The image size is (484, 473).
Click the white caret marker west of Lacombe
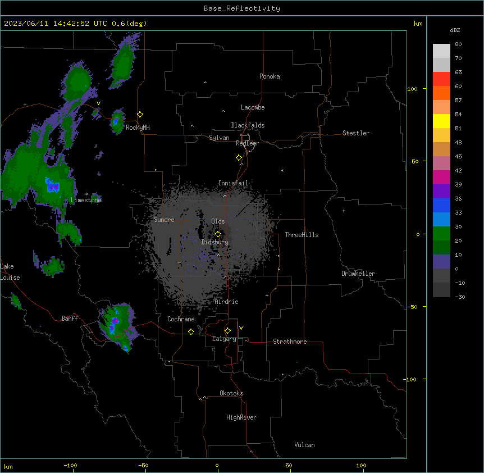(223, 111)
